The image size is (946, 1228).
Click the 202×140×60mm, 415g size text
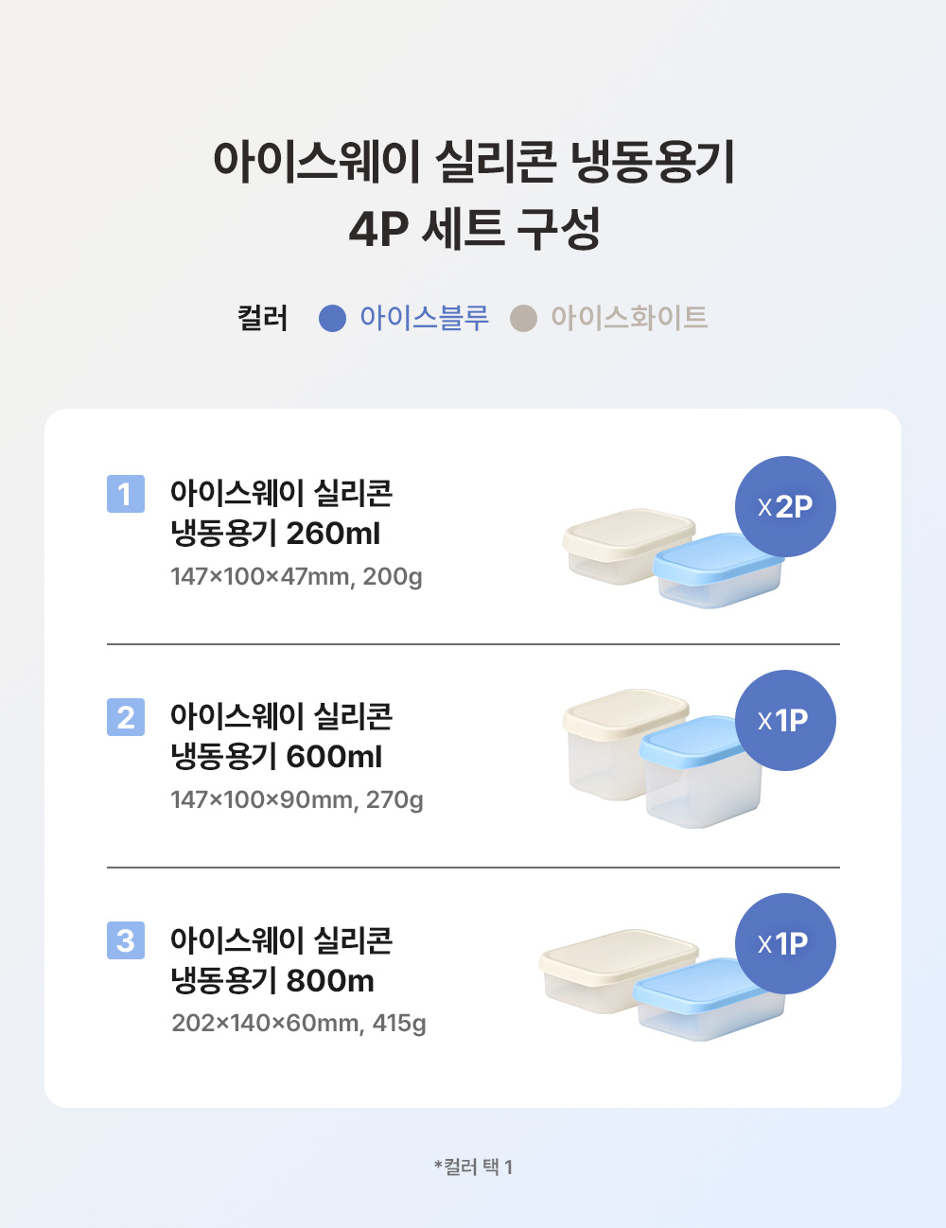299,1023
